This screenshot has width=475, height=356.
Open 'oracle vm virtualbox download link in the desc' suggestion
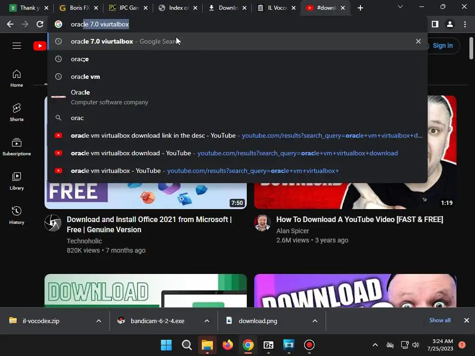(237, 136)
